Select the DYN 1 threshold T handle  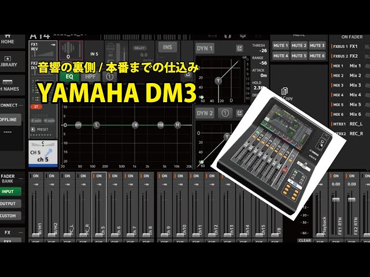pyautogui.click(x=219, y=81)
